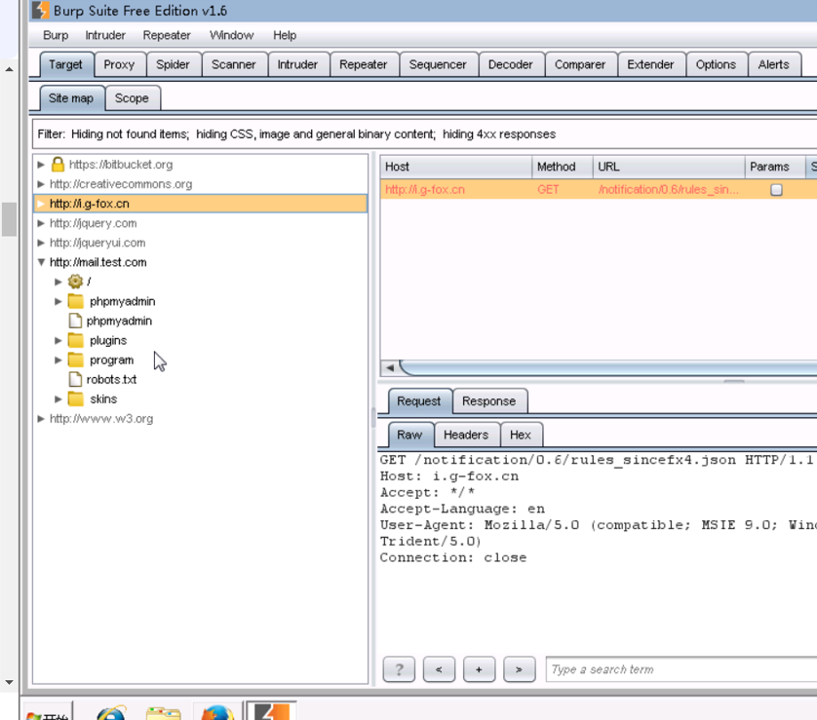Image resolution: width=817 pixels, height=720 pixels.
Task: Toggle the Params checkbox for i.g-fox.cn row
Action: tap(776, 190)
